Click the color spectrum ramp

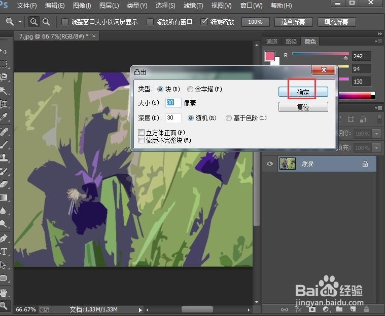[x=357, y=96]
